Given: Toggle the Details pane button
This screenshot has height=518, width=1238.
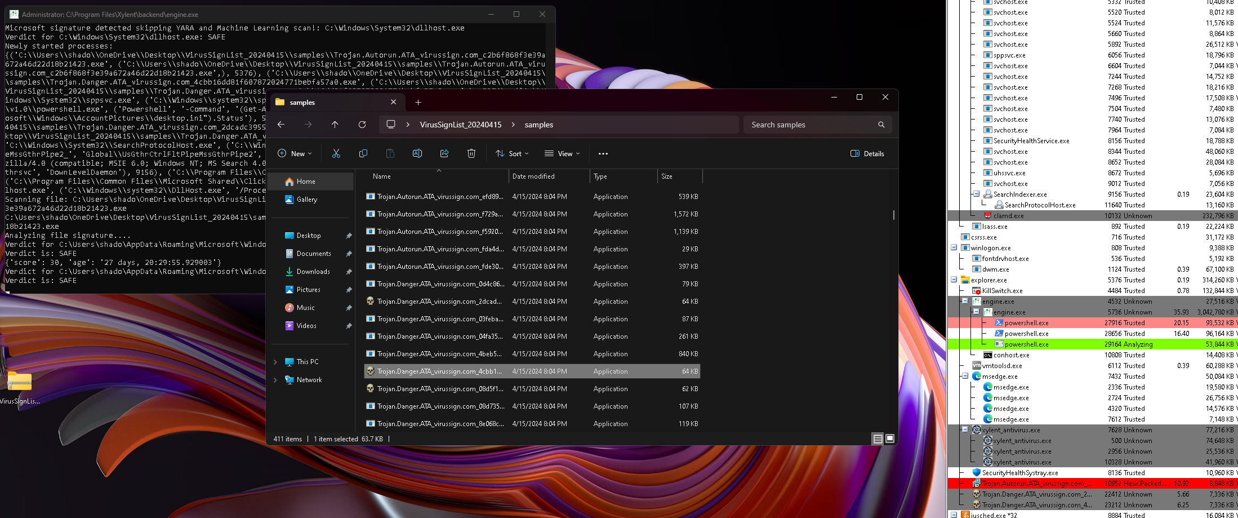Looking at the screenshot, I should (867, 153).
